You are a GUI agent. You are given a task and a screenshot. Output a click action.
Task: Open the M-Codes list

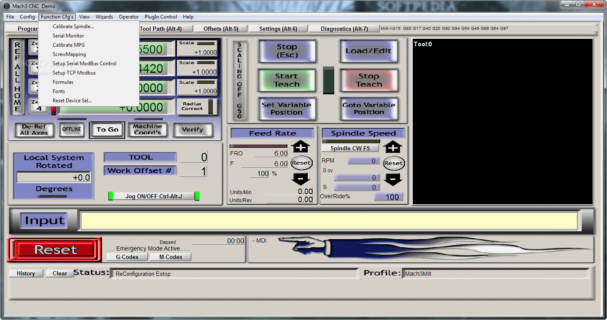[171, 257]
